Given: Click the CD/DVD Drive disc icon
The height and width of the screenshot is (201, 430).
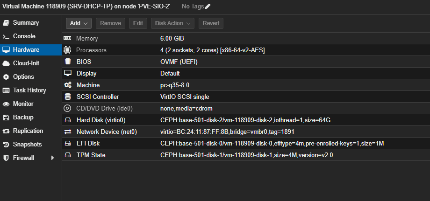Looking at the screenshot, I should click(67, 108).
